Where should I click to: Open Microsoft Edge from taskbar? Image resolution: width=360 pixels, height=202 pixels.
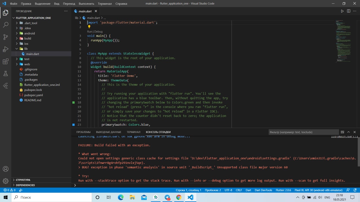pyautogui.click(x=121, y=197)
